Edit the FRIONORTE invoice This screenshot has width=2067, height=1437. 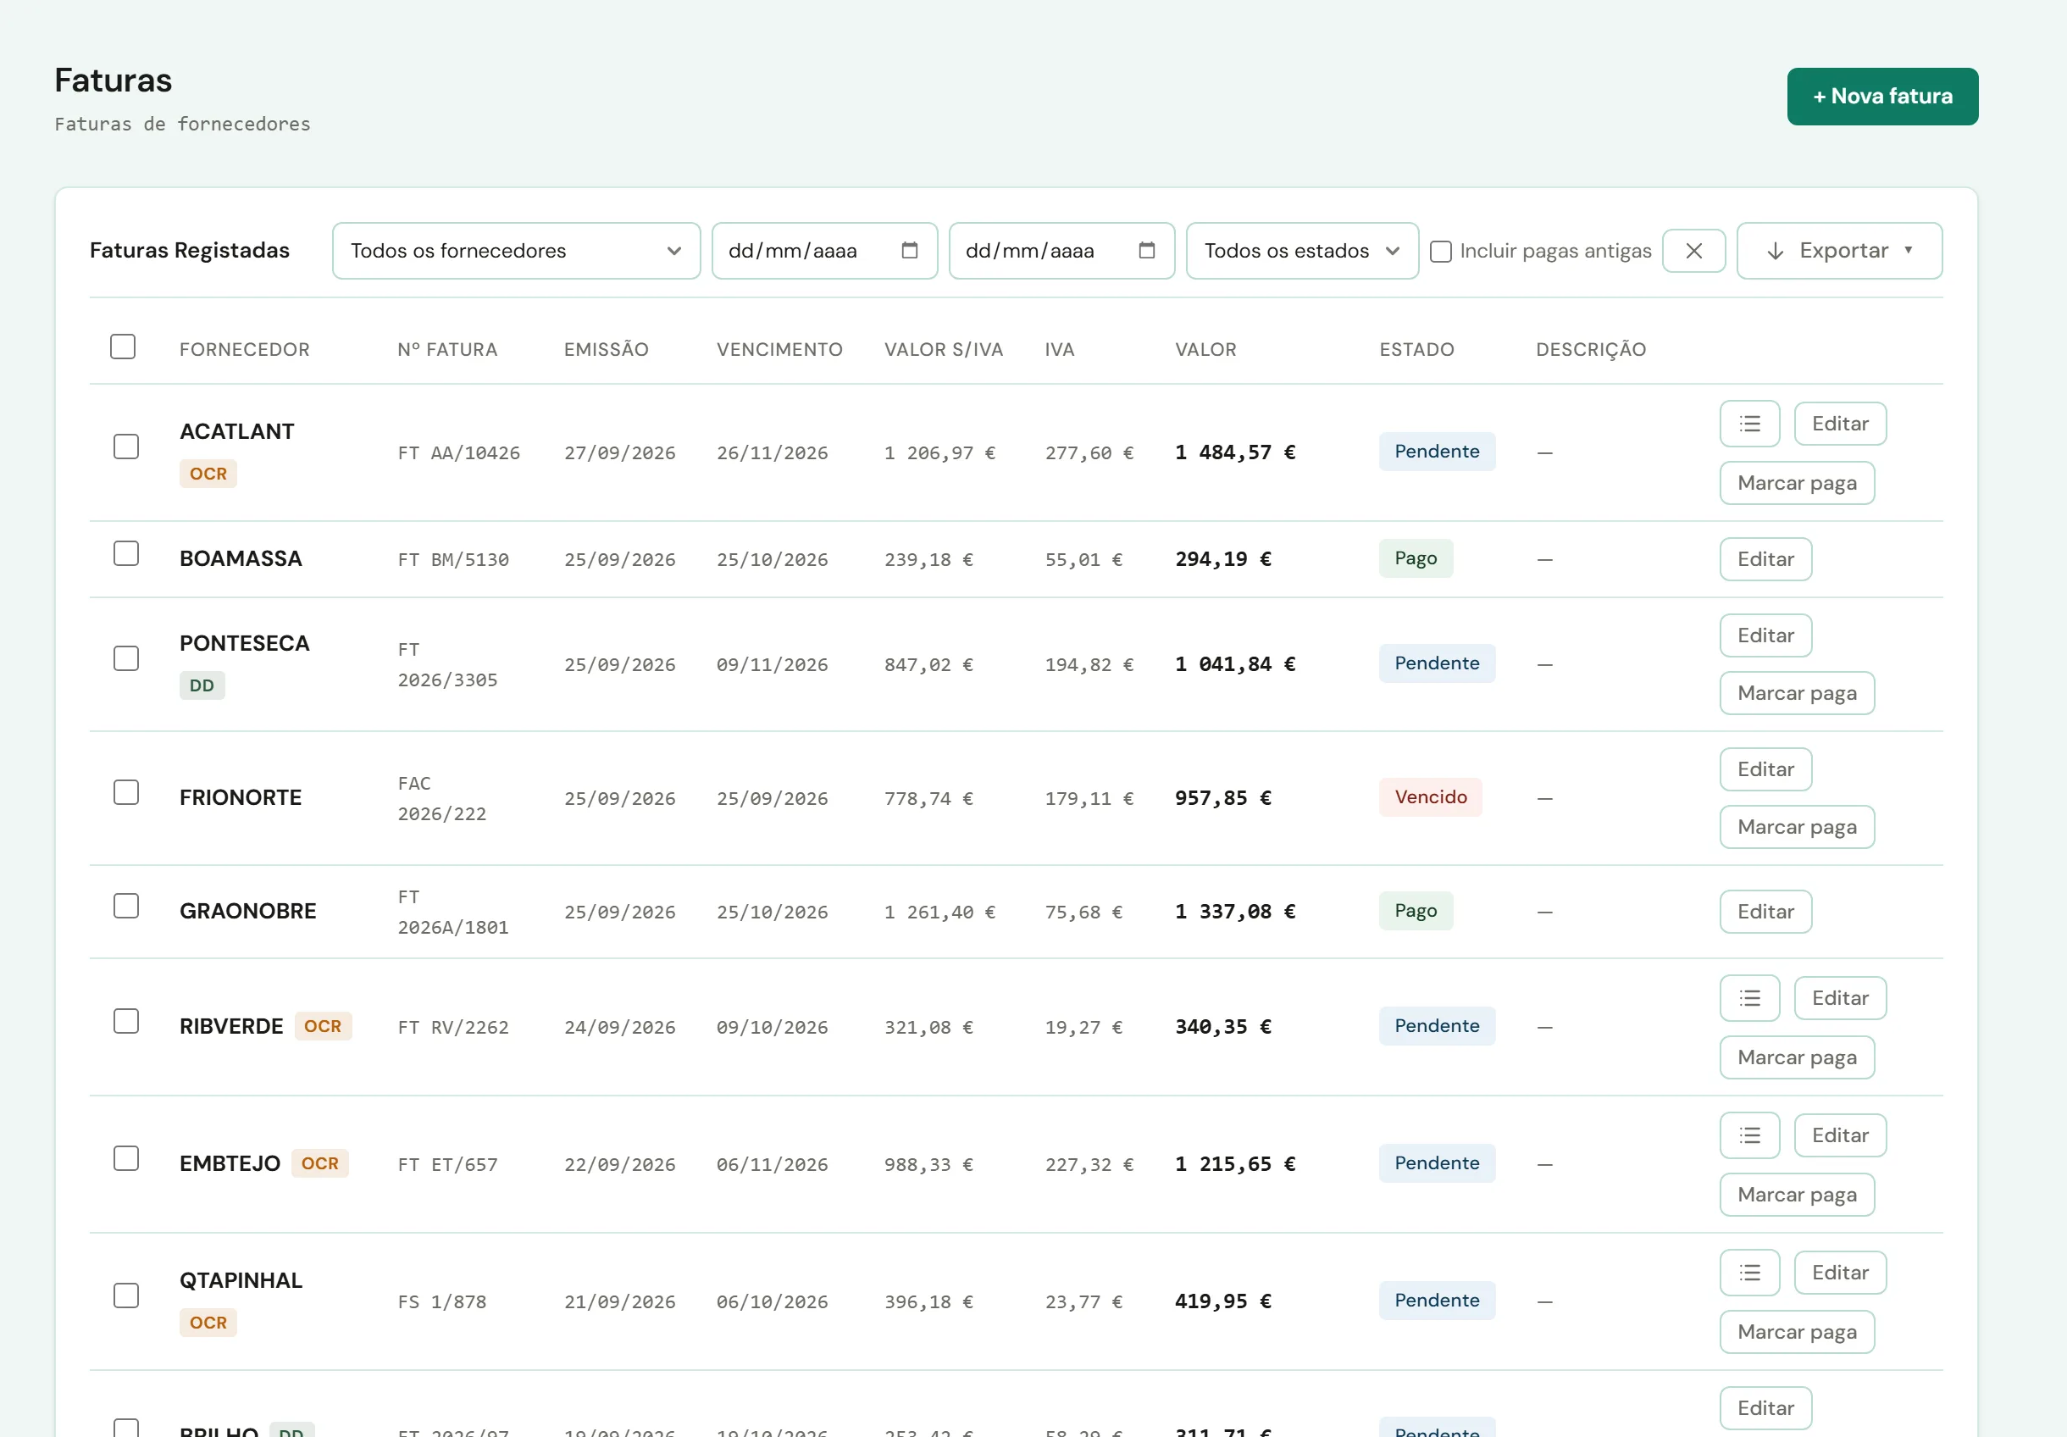1765,770
